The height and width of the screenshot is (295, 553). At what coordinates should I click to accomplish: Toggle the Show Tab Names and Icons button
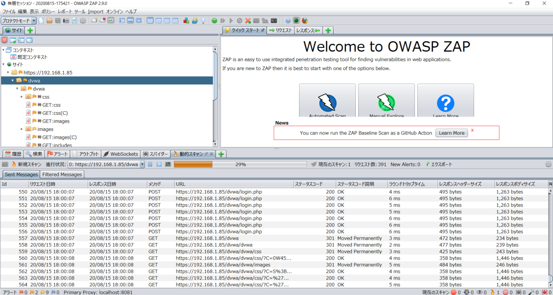click(111, 21)
